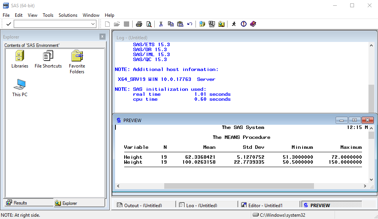
Task: Close the Explorer panel
Action: point(102,37)
